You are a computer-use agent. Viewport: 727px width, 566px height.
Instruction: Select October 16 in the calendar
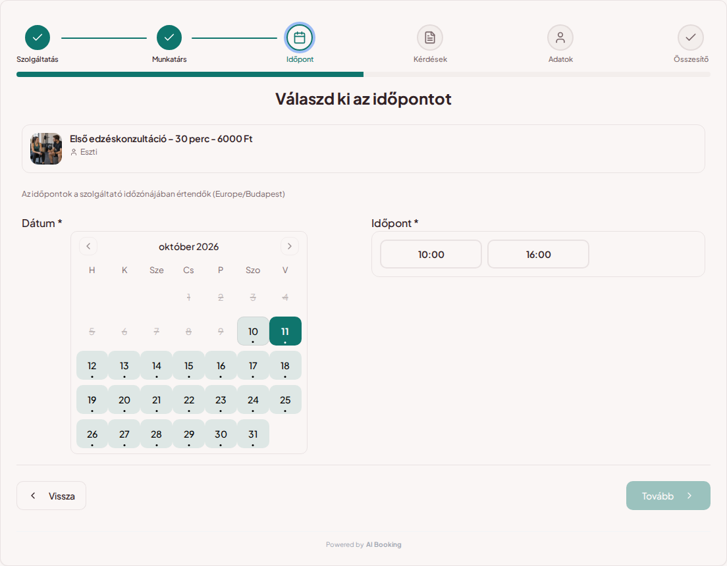(221, 365)
